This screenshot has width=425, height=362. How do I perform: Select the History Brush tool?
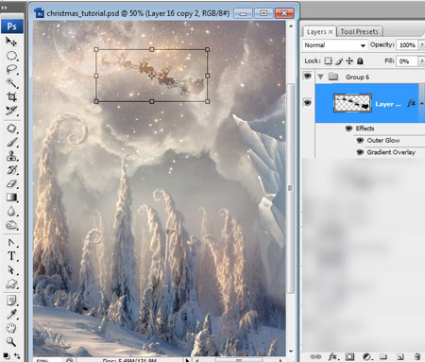tap(11, 170)
